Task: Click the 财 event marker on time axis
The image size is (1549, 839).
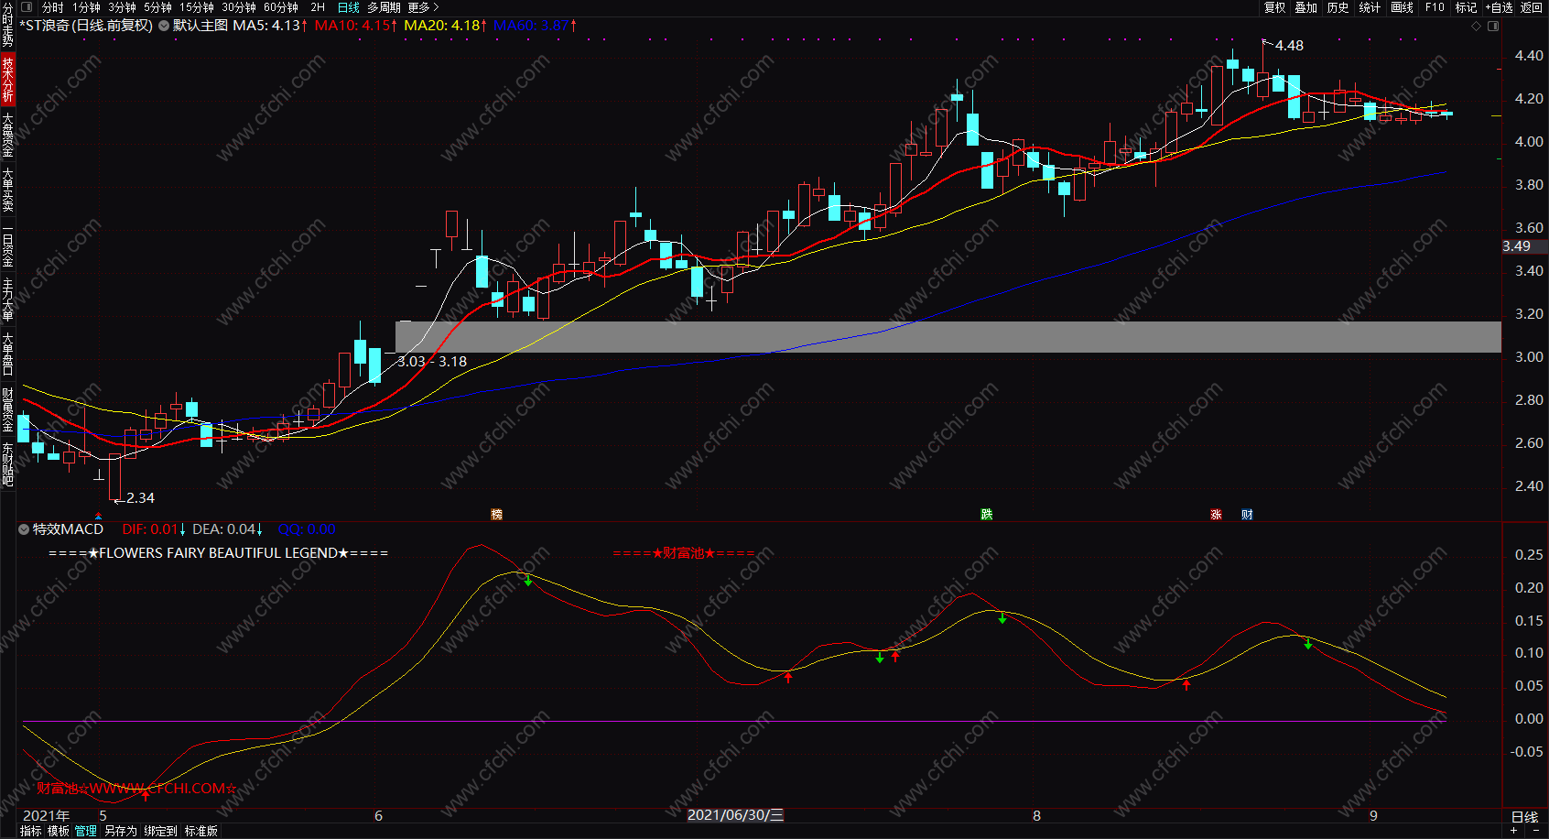Action: click(1247, 515)
